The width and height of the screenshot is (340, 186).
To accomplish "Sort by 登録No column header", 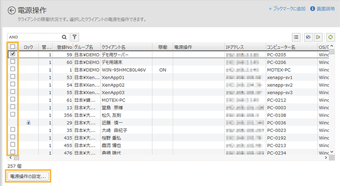I will pyautogui.click(x=62, y=47).
